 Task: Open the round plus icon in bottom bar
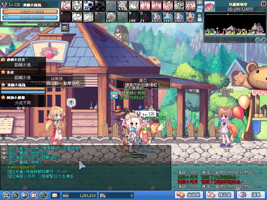point(25,195)
